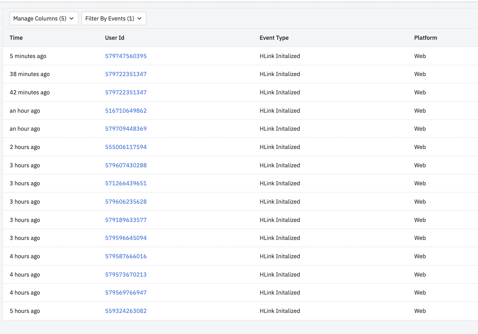Select the '38 minutes ago' time cell
The width and height of the screenshot is (478, 334).
tap(30, 74)
